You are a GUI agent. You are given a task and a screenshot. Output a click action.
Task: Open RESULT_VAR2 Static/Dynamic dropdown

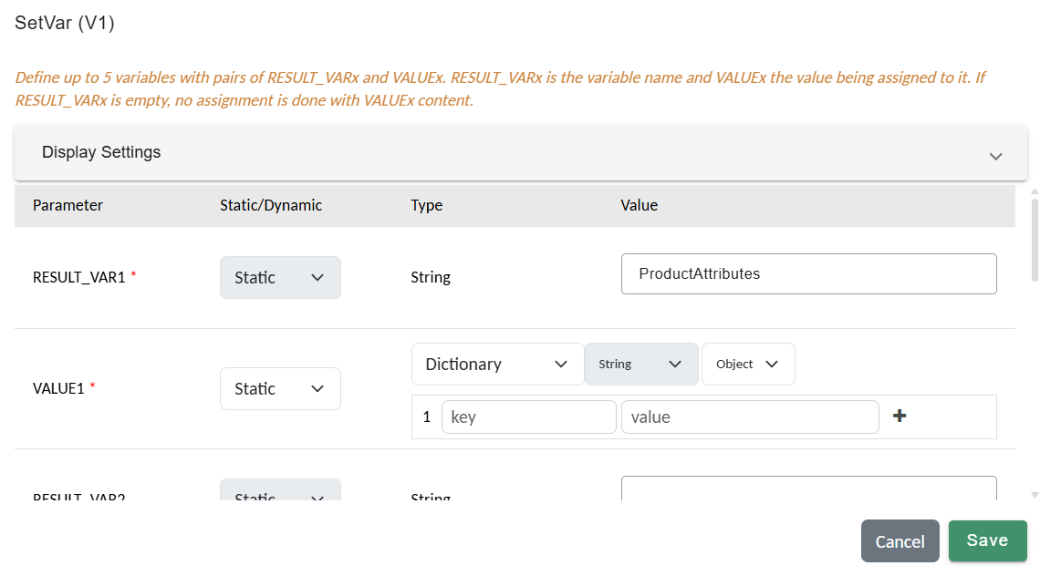pos(280,490)
